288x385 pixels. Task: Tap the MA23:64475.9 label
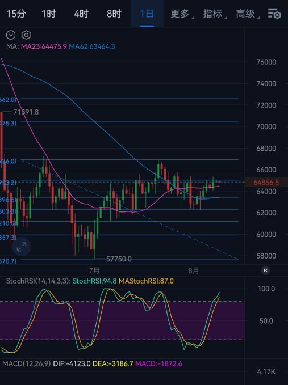tap(44, 46)
